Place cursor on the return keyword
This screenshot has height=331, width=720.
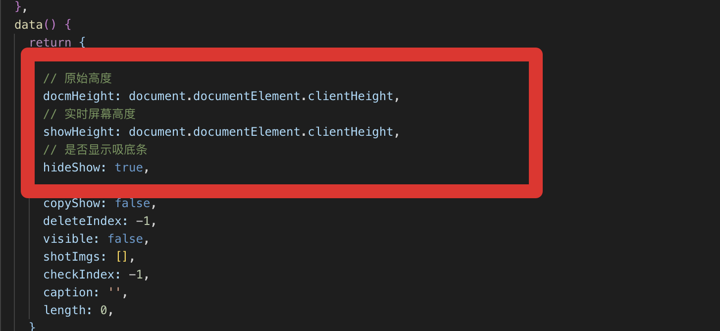(50, 43)
